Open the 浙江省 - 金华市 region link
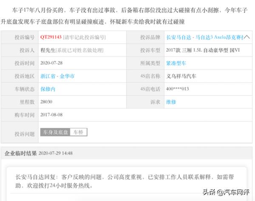 pyautogui.click(x=57, y=76)
